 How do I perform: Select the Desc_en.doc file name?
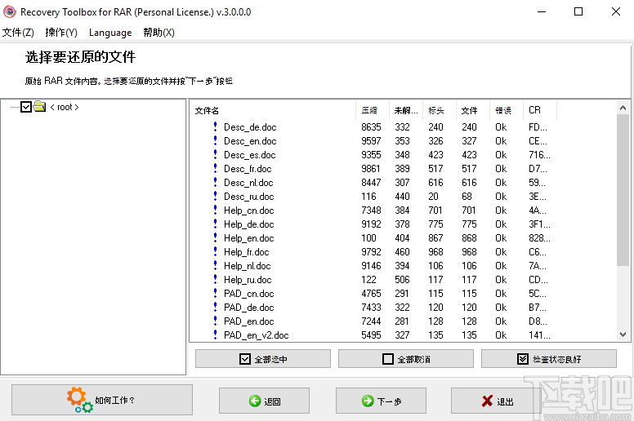[250, 141]
